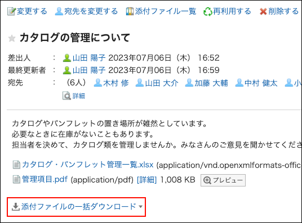Open recipient 木村 修
This screenshot has height=223, width=302.
point(116,83)
